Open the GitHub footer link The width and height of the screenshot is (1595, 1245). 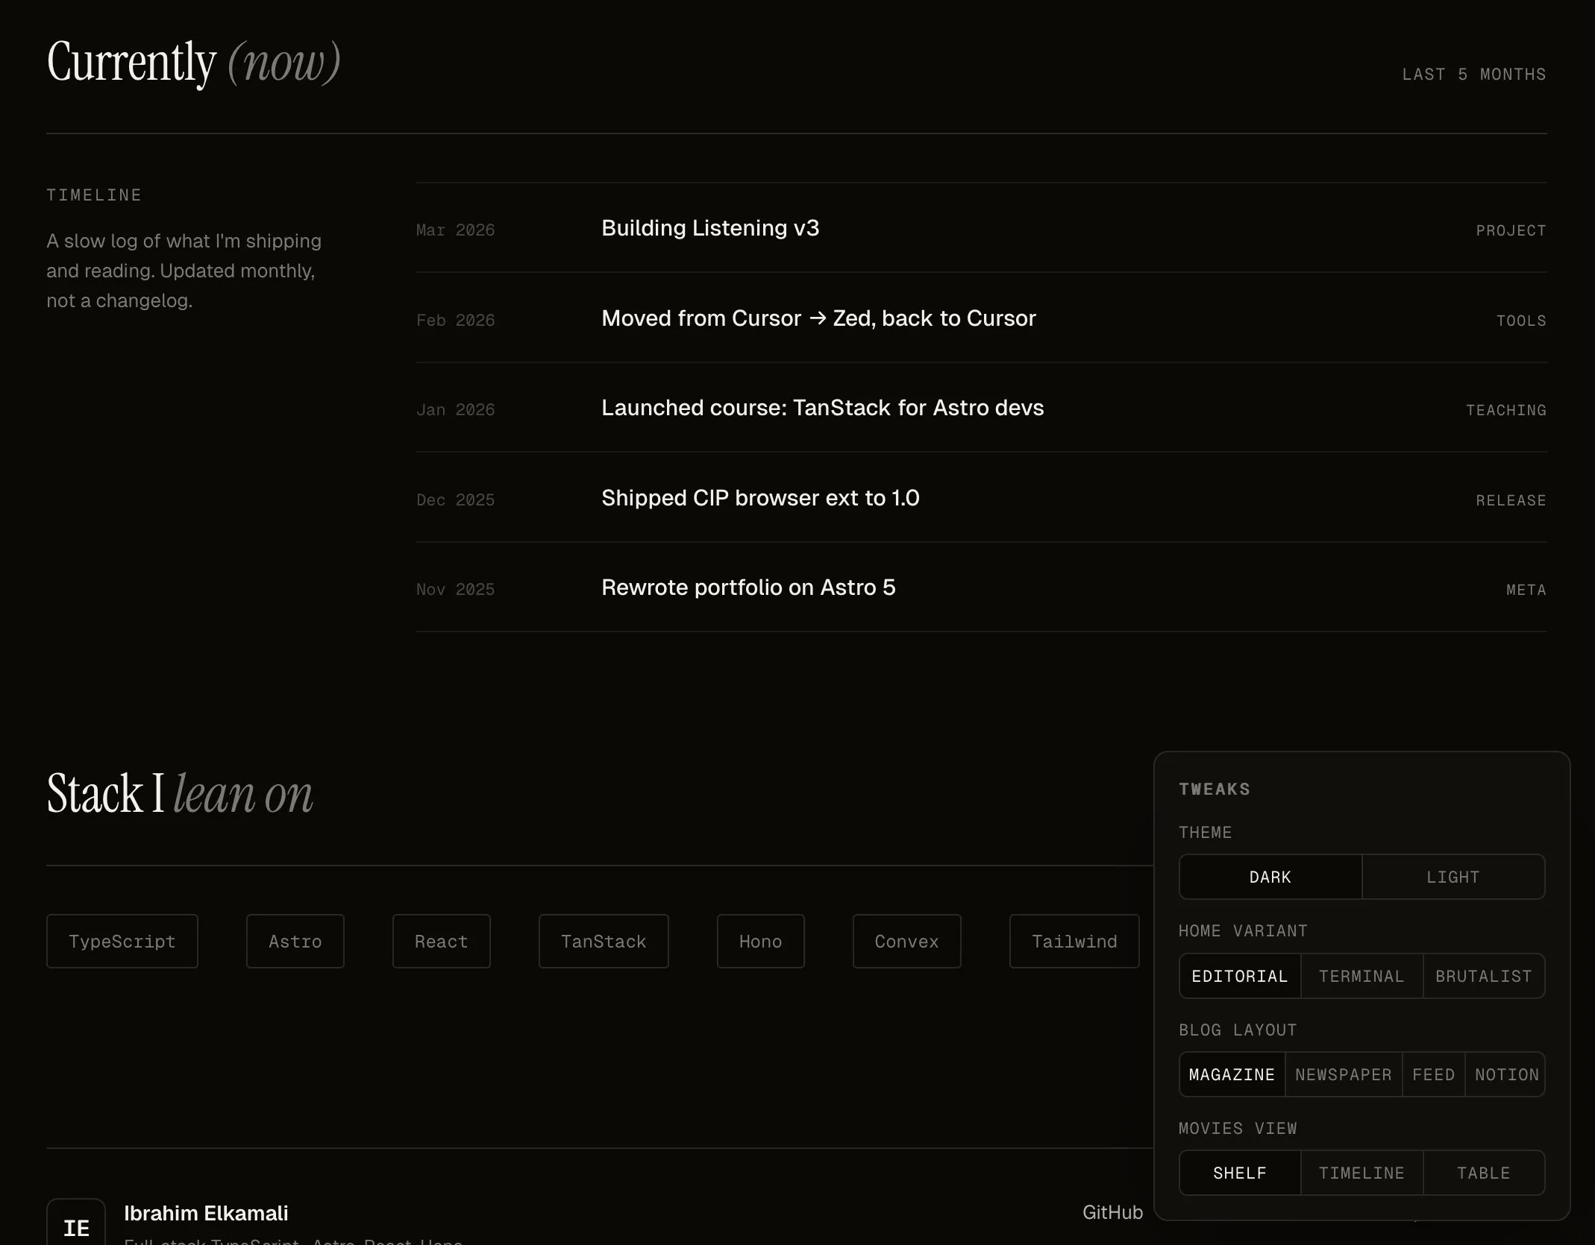(x=1112, y=1213)
